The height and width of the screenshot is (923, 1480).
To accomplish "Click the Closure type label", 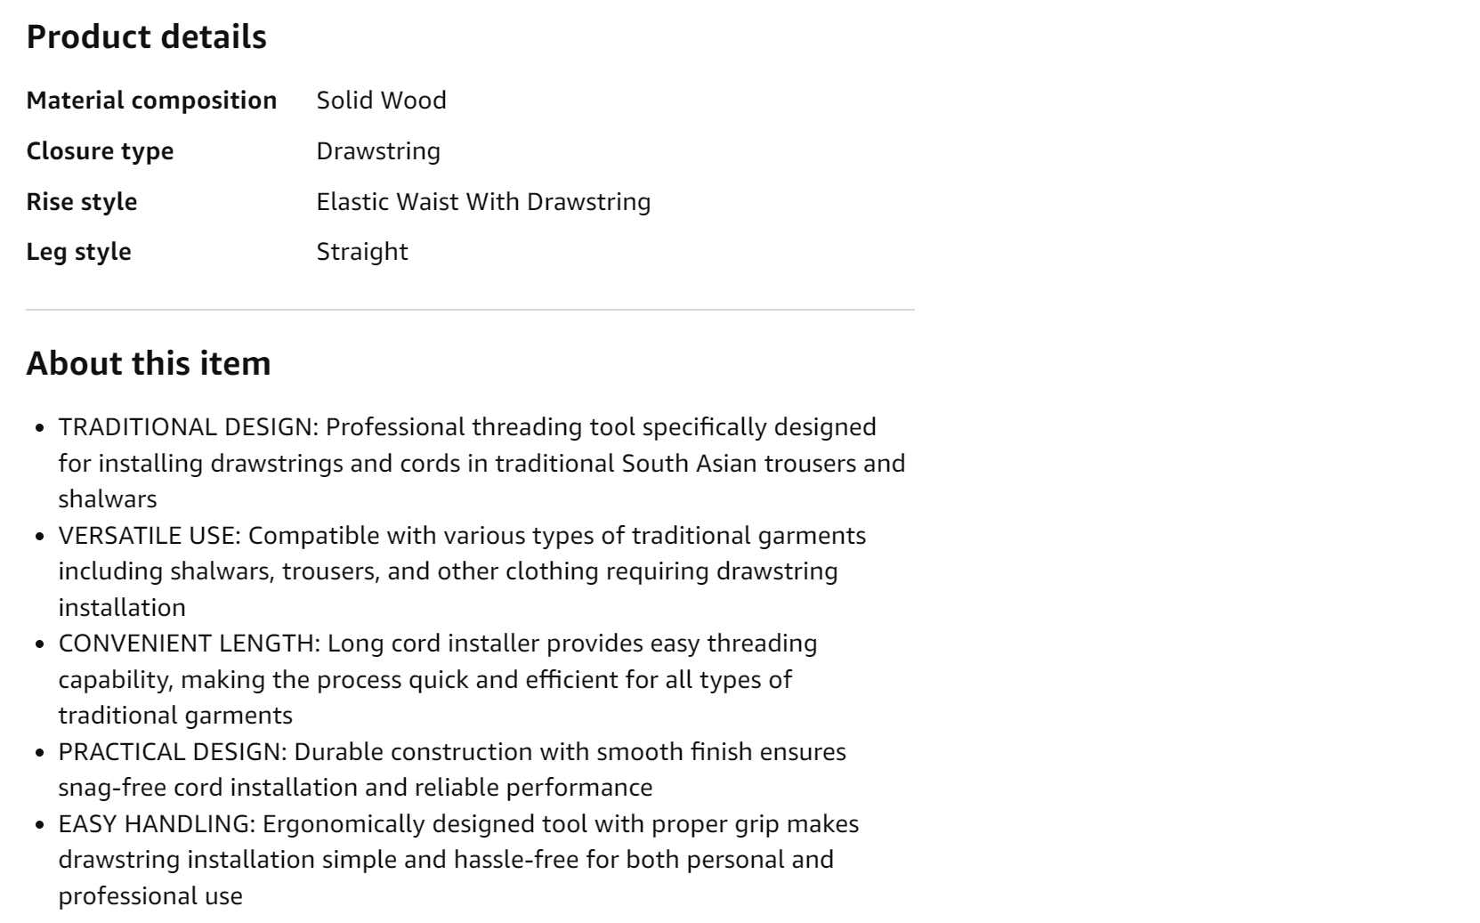I will coord(100,151).
